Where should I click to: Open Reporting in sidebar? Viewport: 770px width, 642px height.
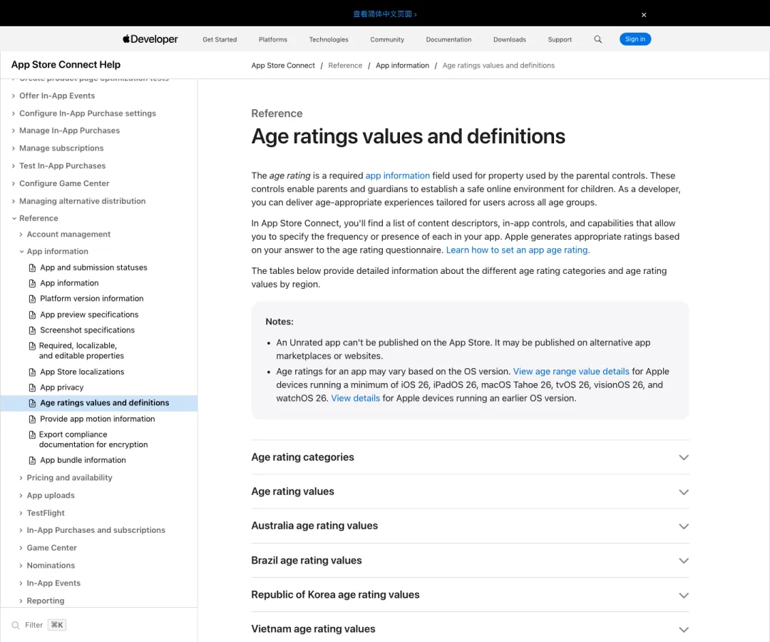click(45, 601)
